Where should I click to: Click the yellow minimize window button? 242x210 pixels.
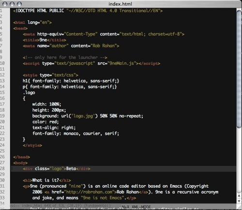point(12,4)
